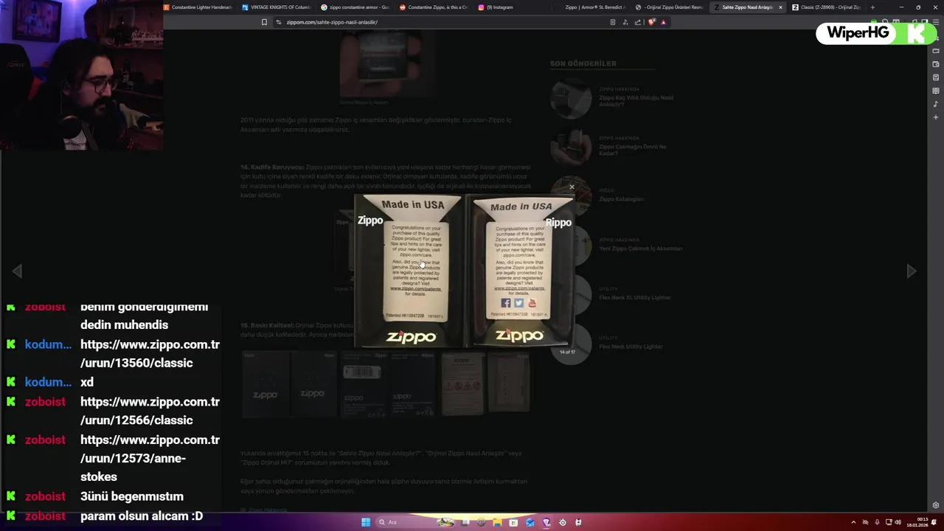This screenshot has height=531, width=944.
Task: Switch to VINTAGE KNIGHTS OF Columbus tab
Action: (277, 7)
